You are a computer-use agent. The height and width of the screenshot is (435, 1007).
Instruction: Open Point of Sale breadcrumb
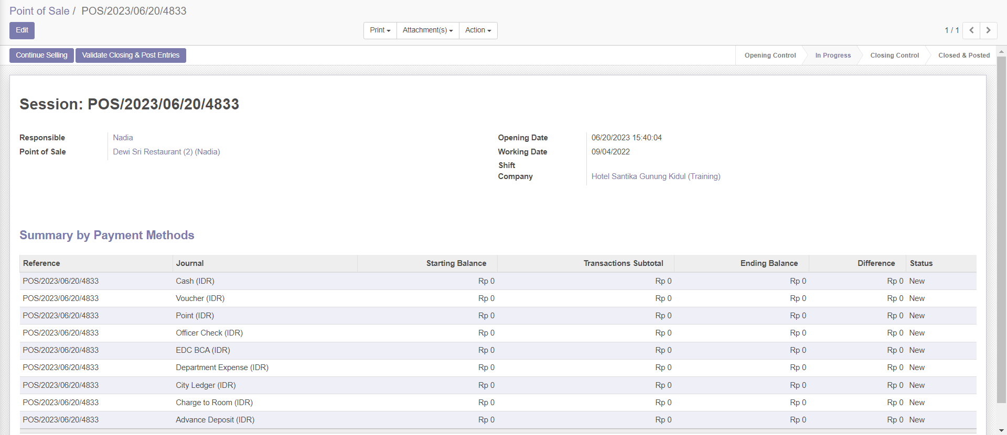pos(39,11)
